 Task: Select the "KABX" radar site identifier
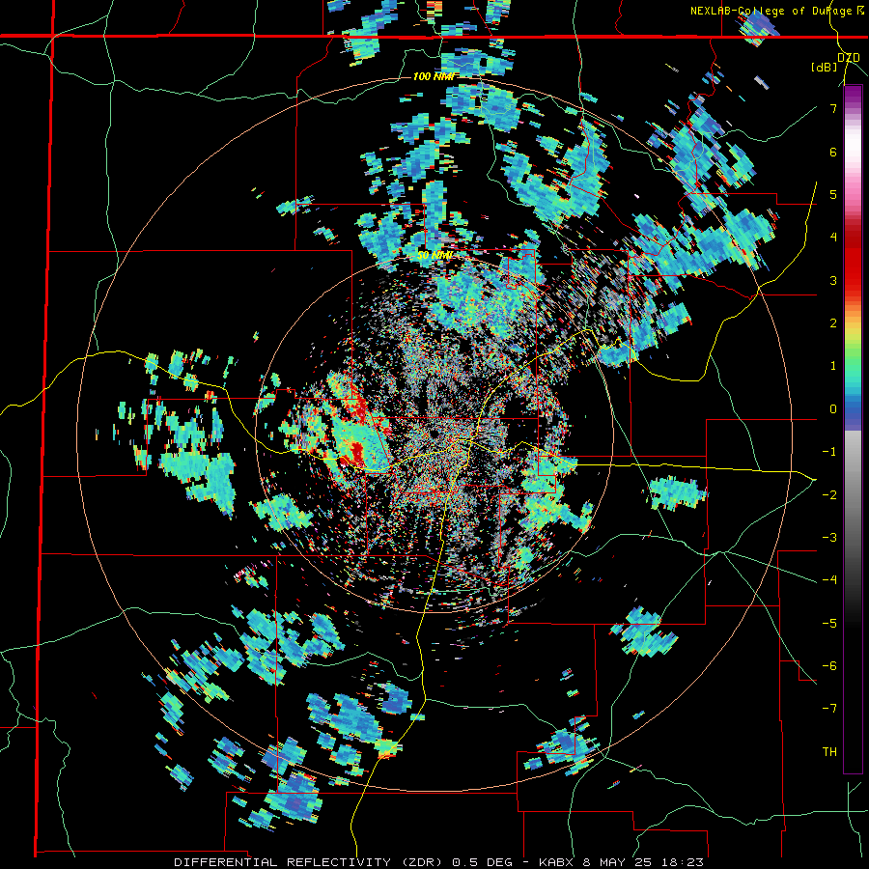557,862
